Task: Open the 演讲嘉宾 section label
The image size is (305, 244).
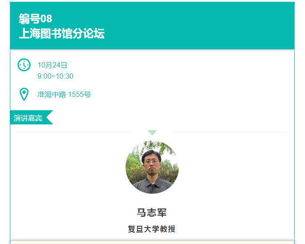Action: [x=28, y=118]
